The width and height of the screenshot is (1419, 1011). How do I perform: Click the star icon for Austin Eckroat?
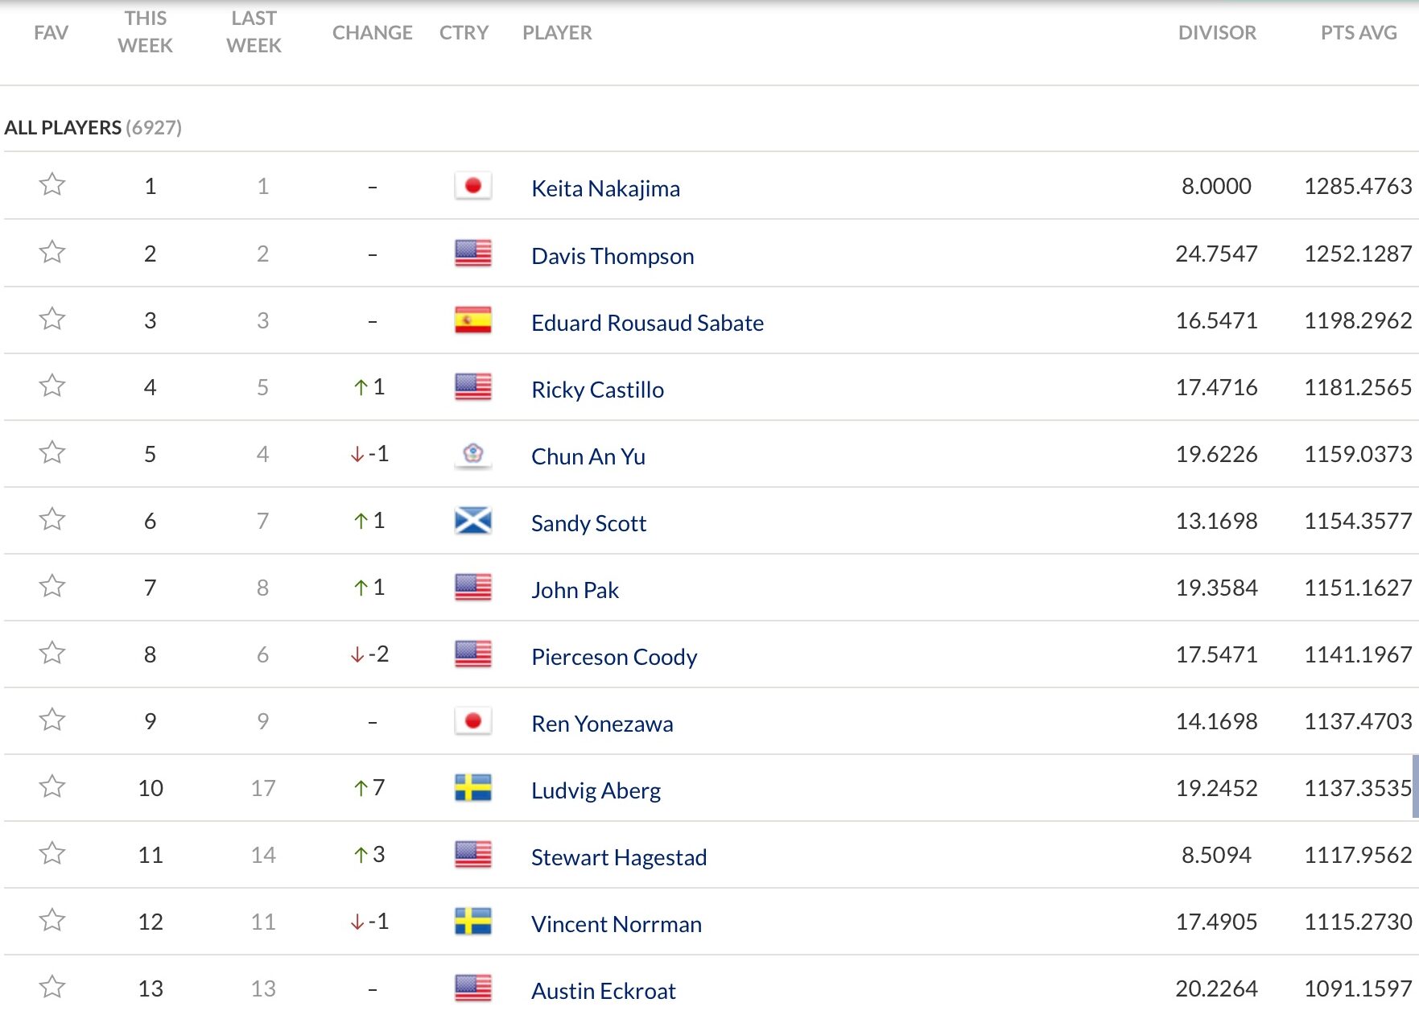click(x=52, y=987)
